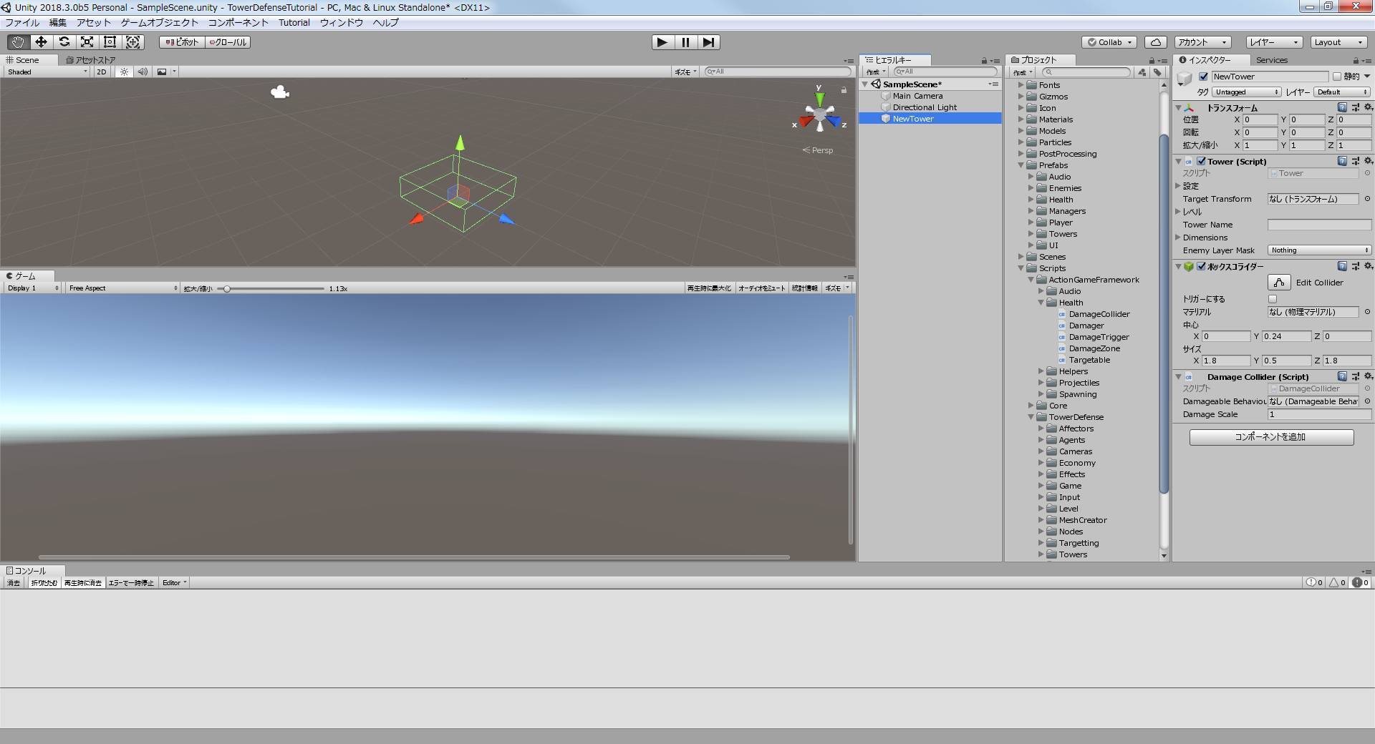Toggle 2D scene view mode
The image size is (1375, 744).
pyautogui.click(x=102, y=72)
